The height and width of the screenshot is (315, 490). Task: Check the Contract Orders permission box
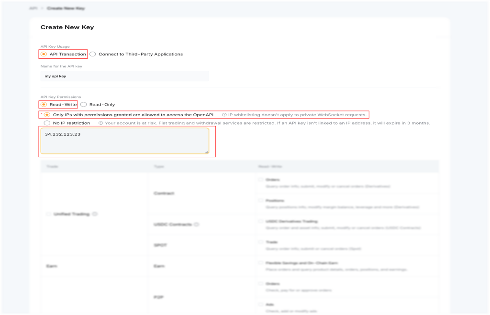260,180
